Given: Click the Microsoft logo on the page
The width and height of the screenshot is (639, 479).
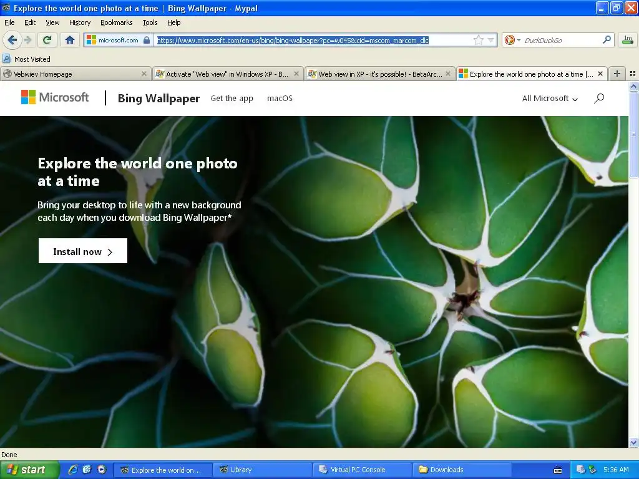Looking at the screenshot, I should click(x=55, y=97).
